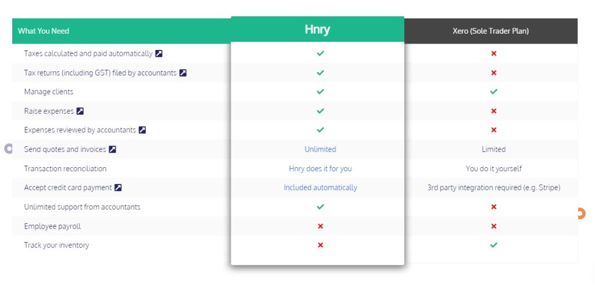Click the What You Need header
This screenshot has width=595, height=289.
click(x=43, y=31)
